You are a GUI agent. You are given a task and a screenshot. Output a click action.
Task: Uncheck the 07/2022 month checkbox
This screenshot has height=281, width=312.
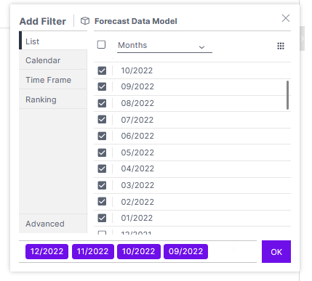tap(102, 119)
